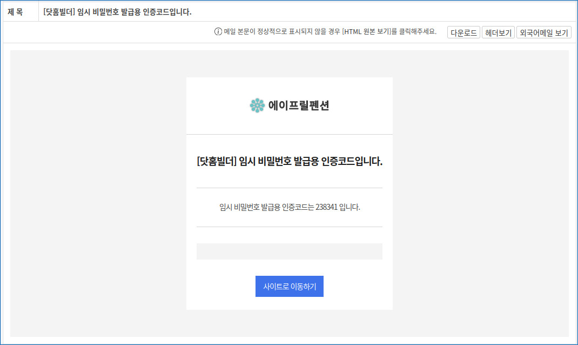Click the 다운로드 button
The height and width of the screenshot is (345, 578).
[463, 32]
